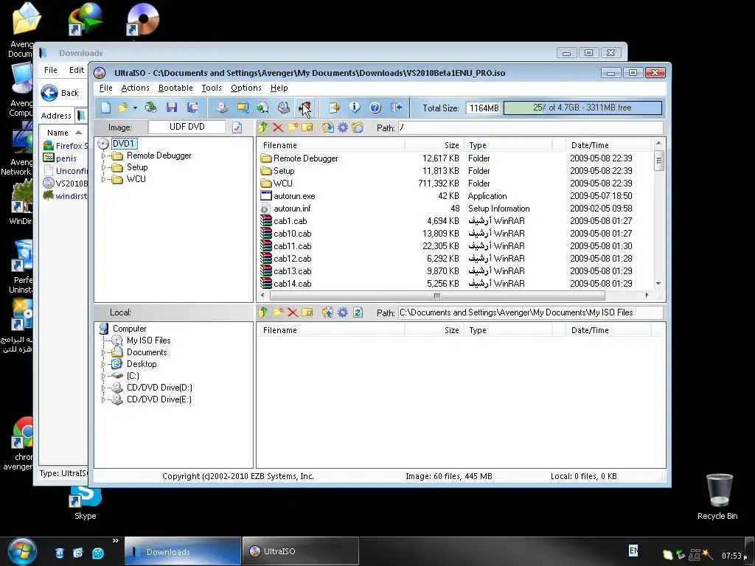Sort image list by Date/Time column header
Viewport: 755px width, 566px height.
(x=608, y=145)
